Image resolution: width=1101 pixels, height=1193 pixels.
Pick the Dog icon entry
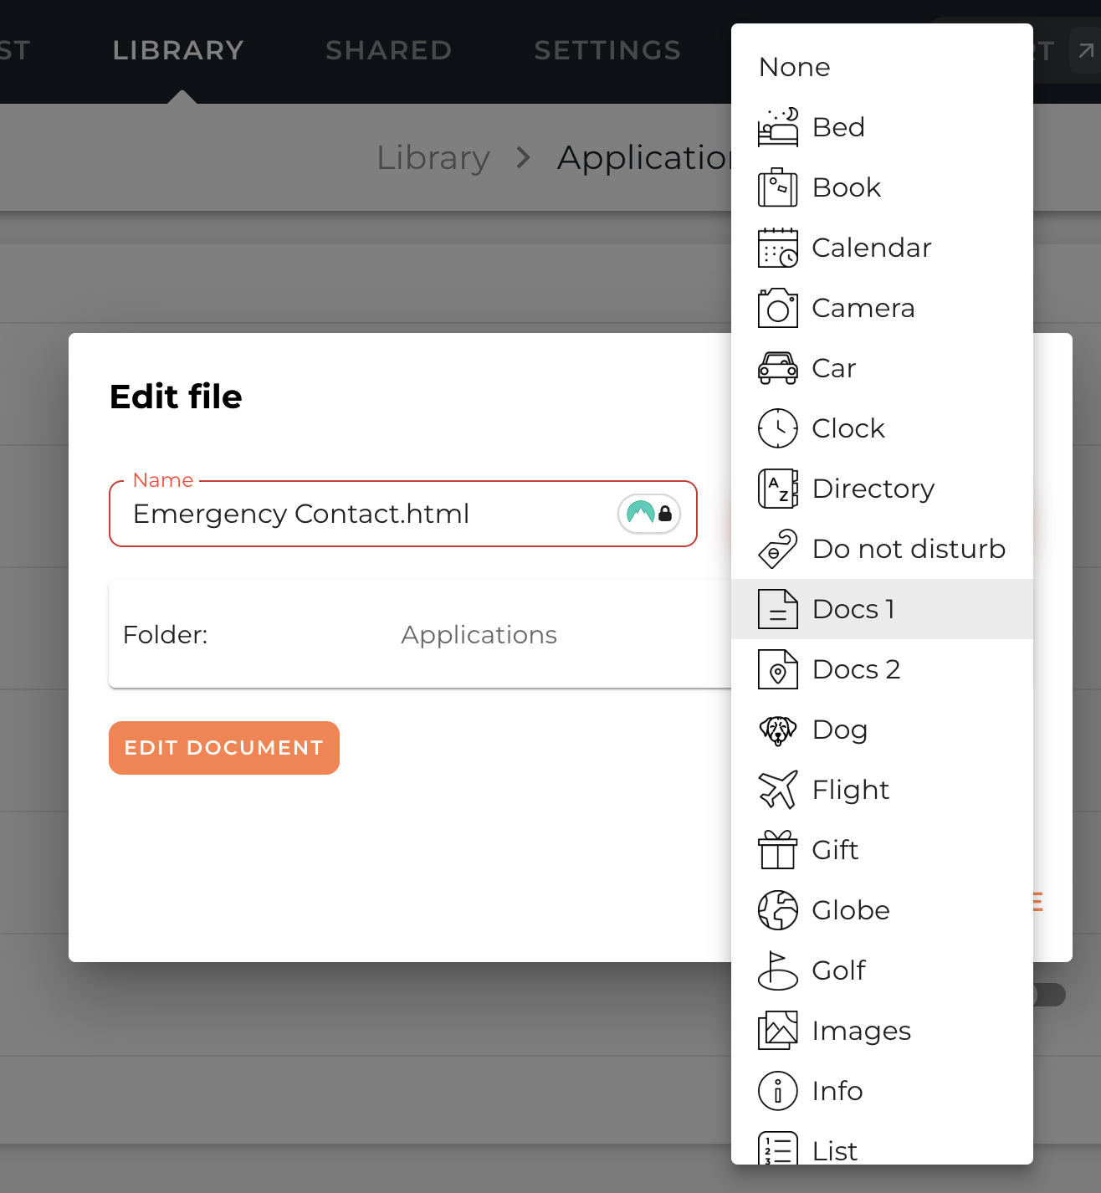pos(839,730)
